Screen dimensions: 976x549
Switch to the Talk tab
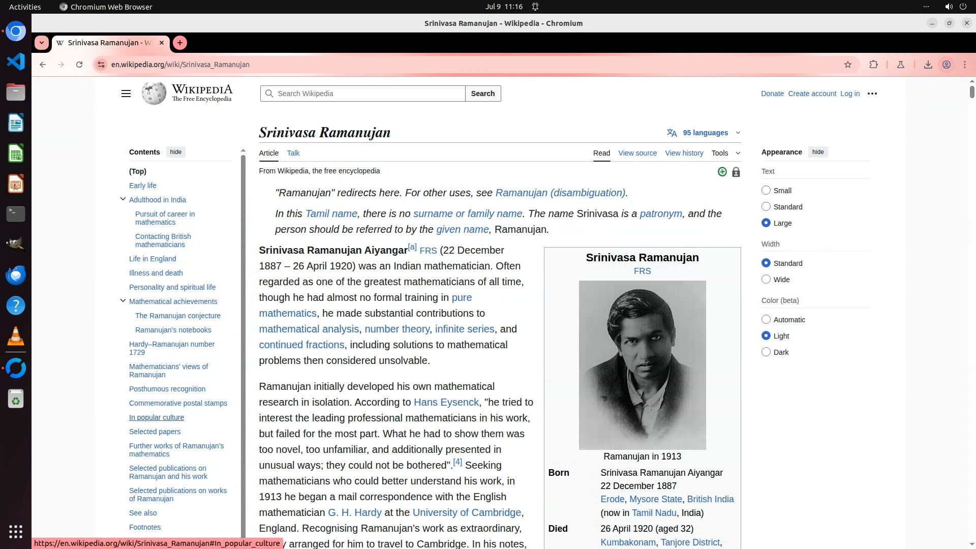[293, 153]
